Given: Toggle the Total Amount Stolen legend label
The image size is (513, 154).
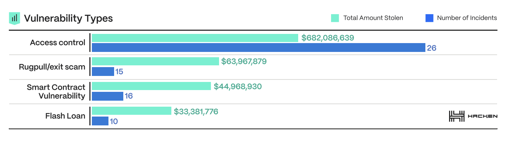Looking at the screenshot, I should click(373, 18).
